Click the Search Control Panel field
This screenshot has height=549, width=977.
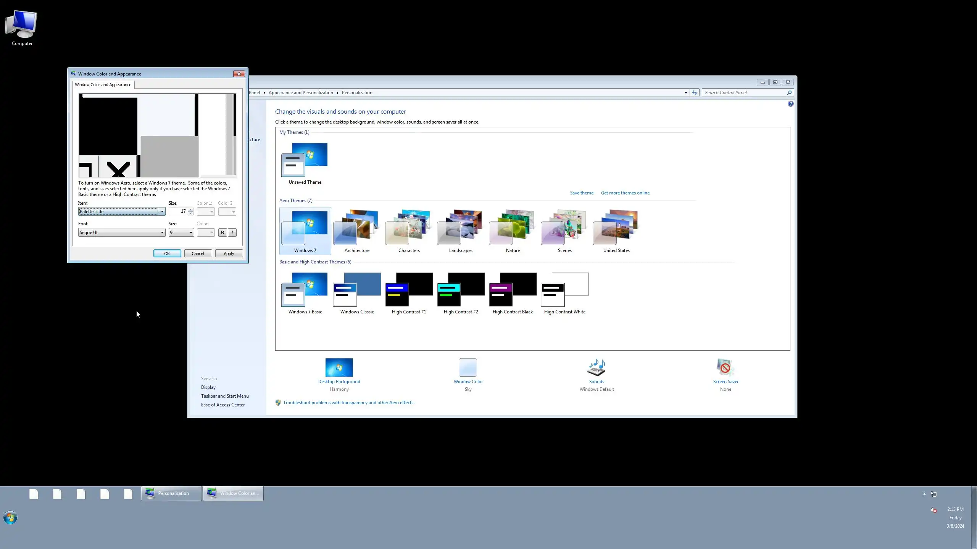pos(744,93)
